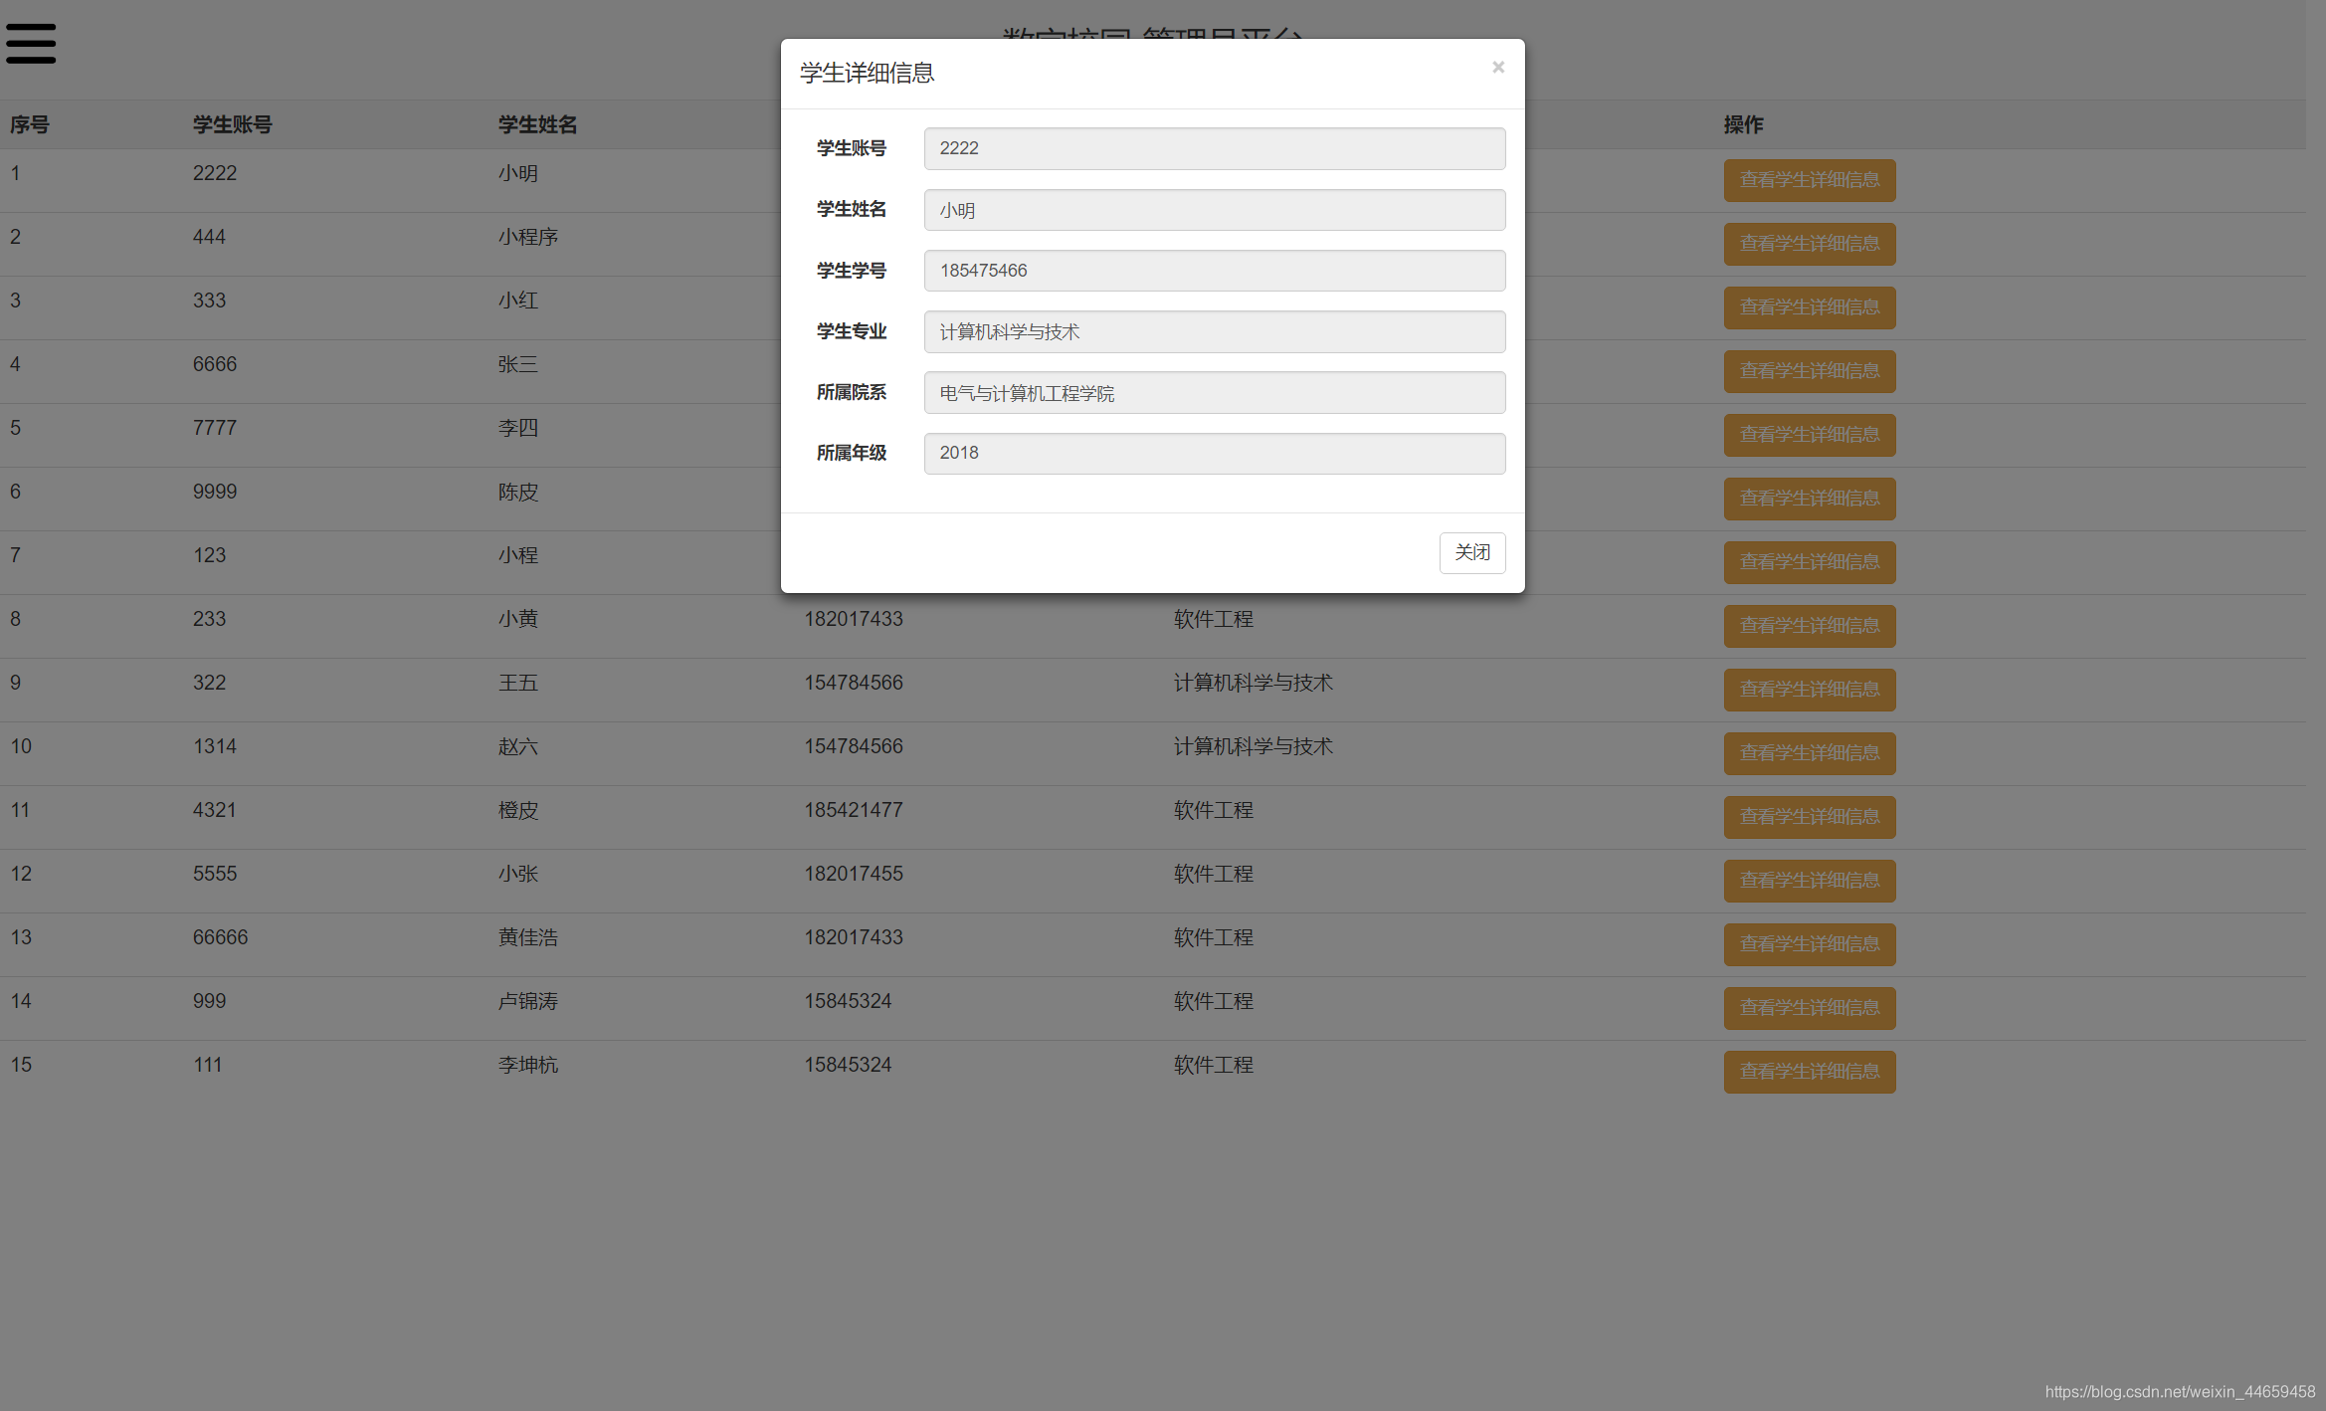View details for student 陈皮

pyautogui.click(x=1810, y=499)
